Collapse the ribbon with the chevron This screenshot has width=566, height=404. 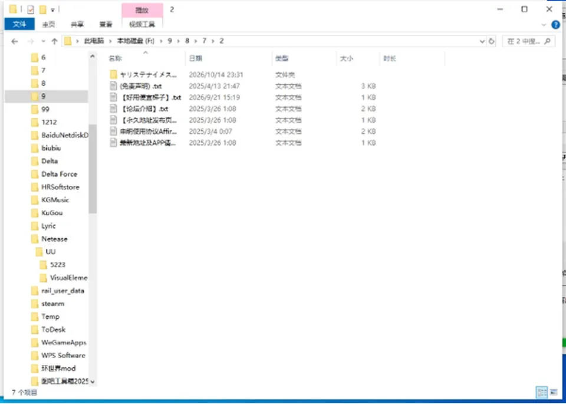[x=544, y=25]
